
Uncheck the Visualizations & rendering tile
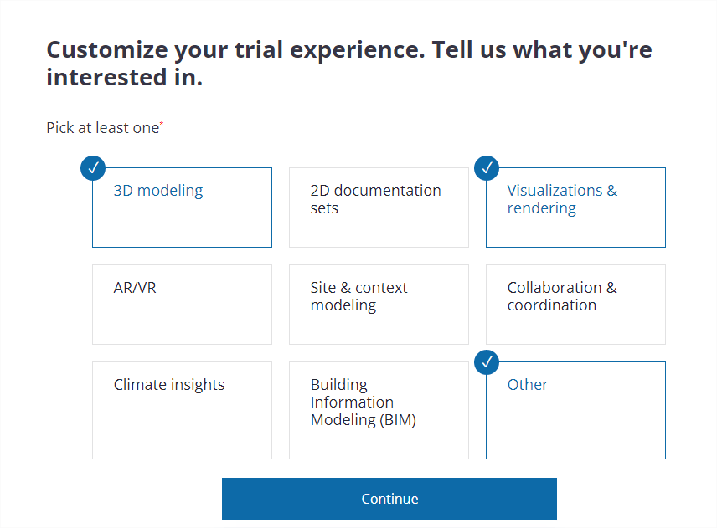pos(575,208)
